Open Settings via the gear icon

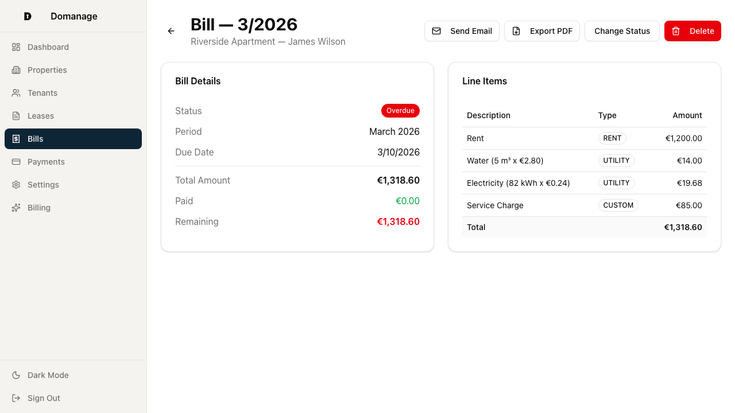click(x=16, y=185)
